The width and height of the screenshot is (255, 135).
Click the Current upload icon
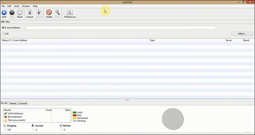pos(33,126)
